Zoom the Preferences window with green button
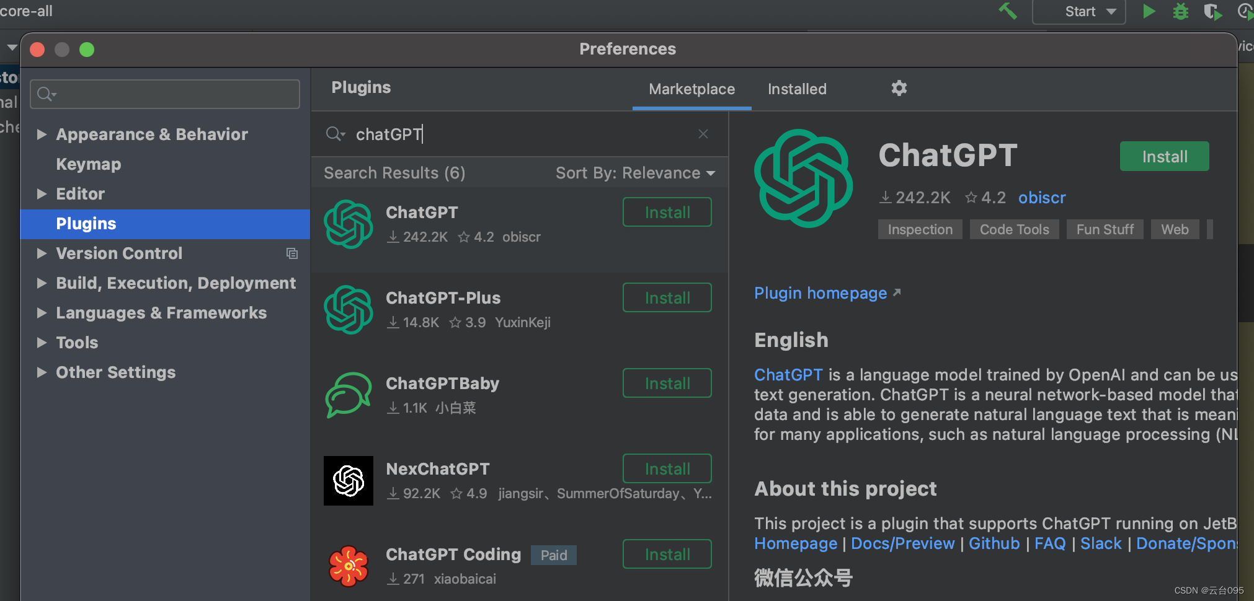The image size is (1254, 601). pyautogui.click(x=87, y=49)
